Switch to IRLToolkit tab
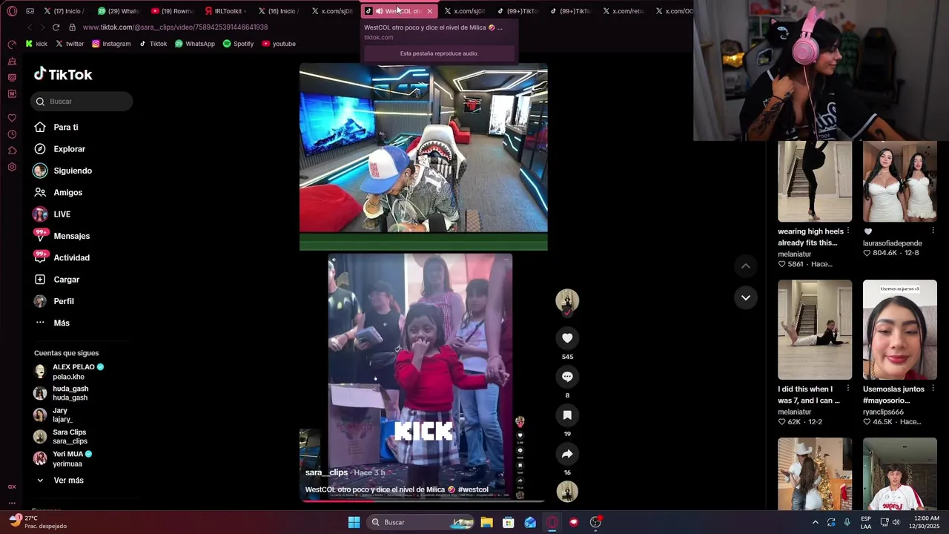 [x=225, y=11]
